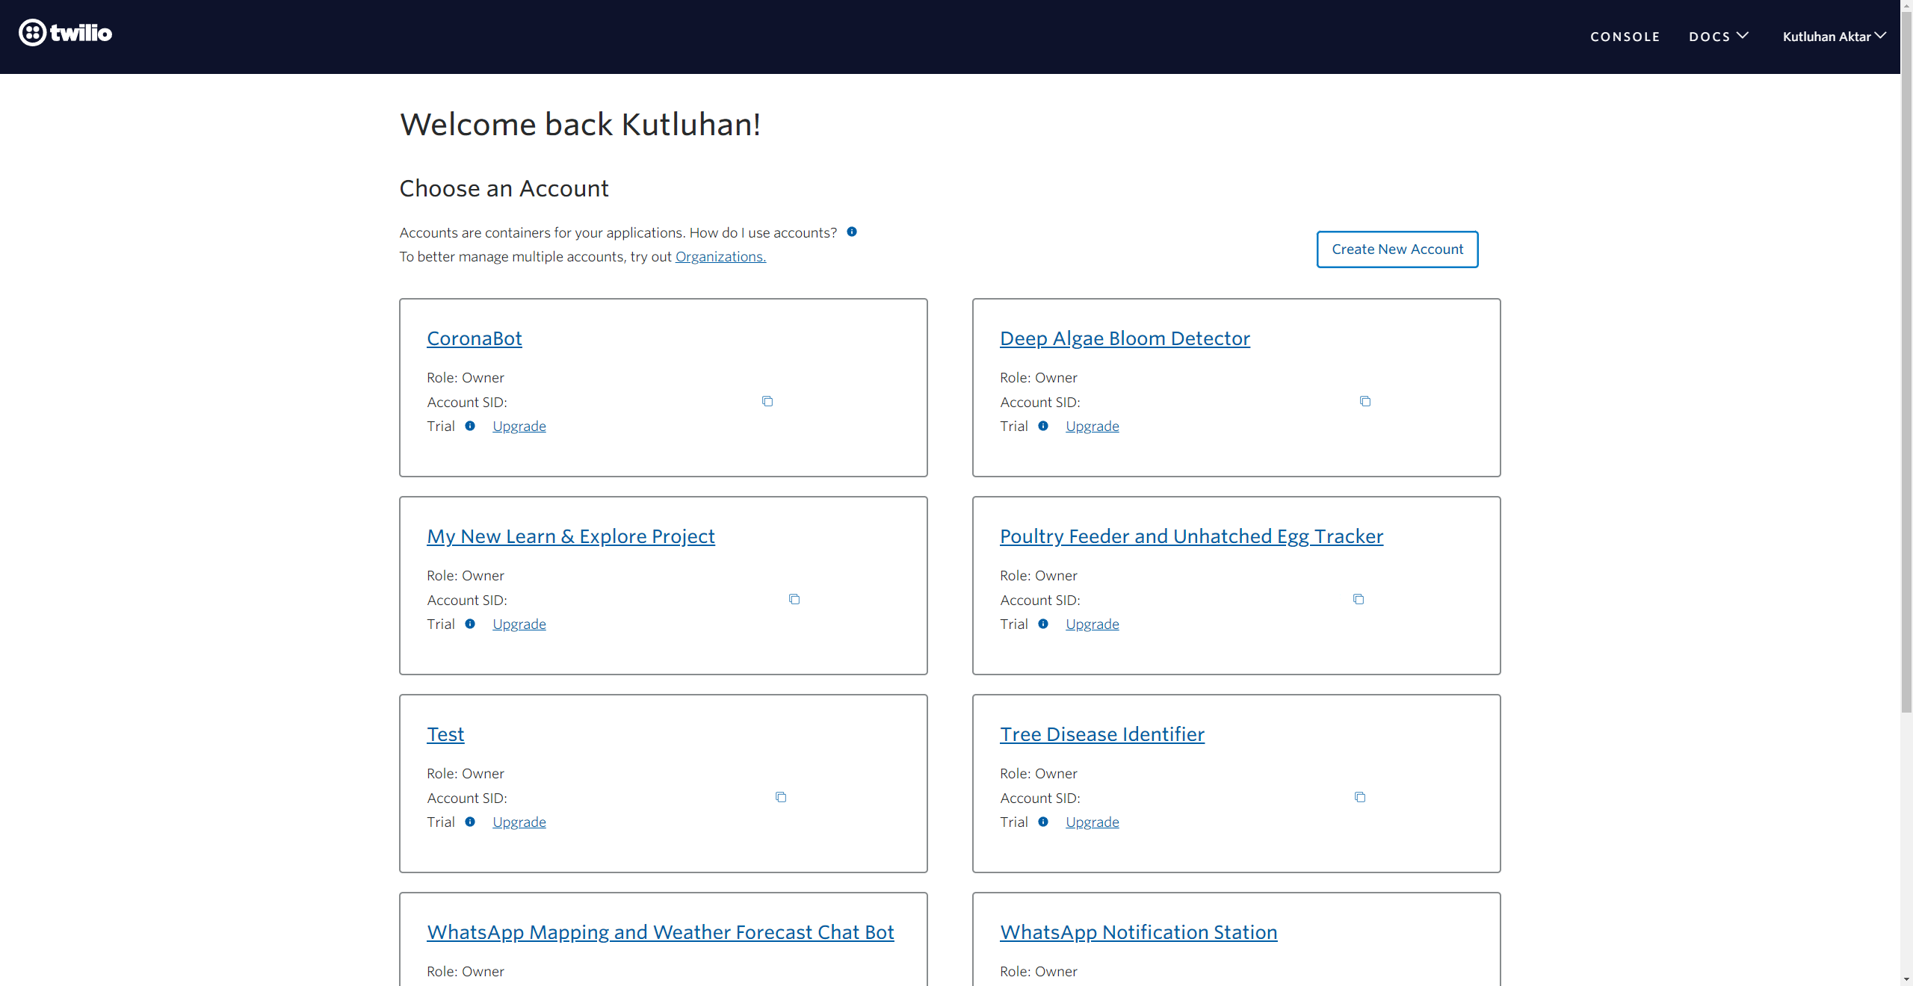Open the CoronaBot account
The width and height of the screenshot is (1913, 986).
point(474,338)
